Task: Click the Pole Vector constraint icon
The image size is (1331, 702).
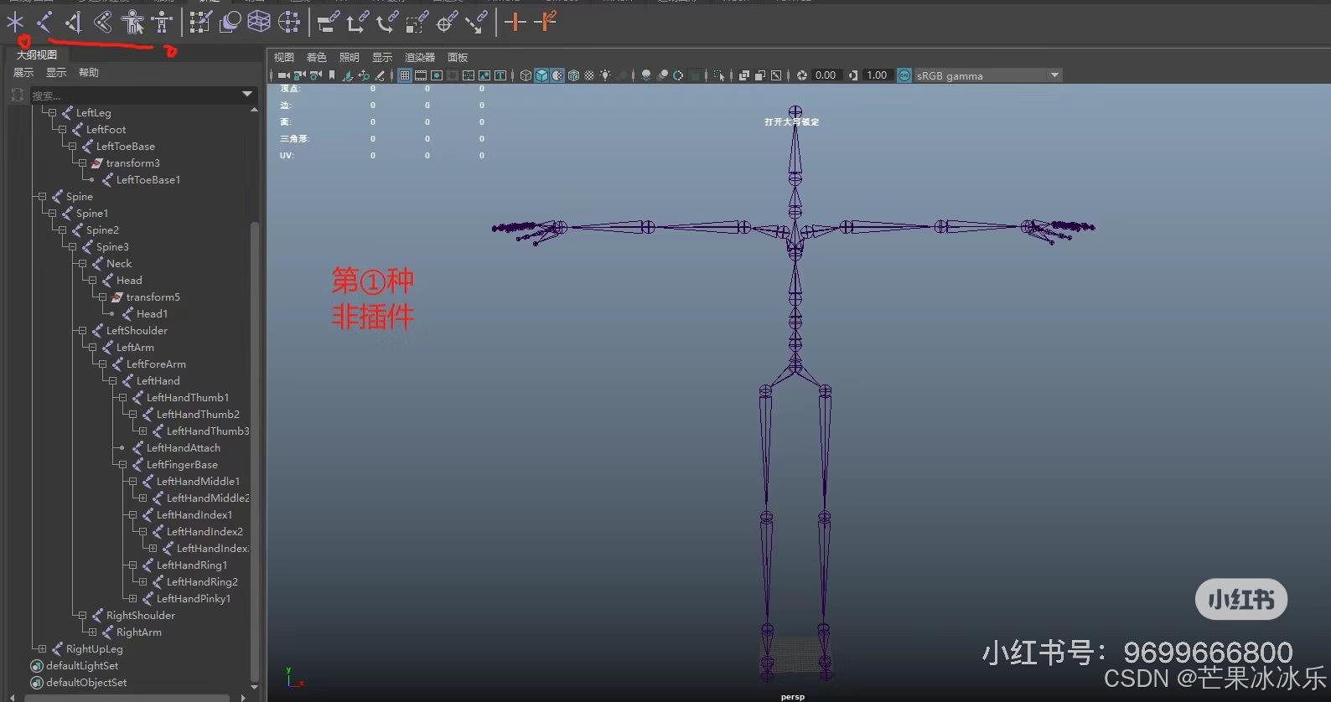Action: tap(475, 23)
